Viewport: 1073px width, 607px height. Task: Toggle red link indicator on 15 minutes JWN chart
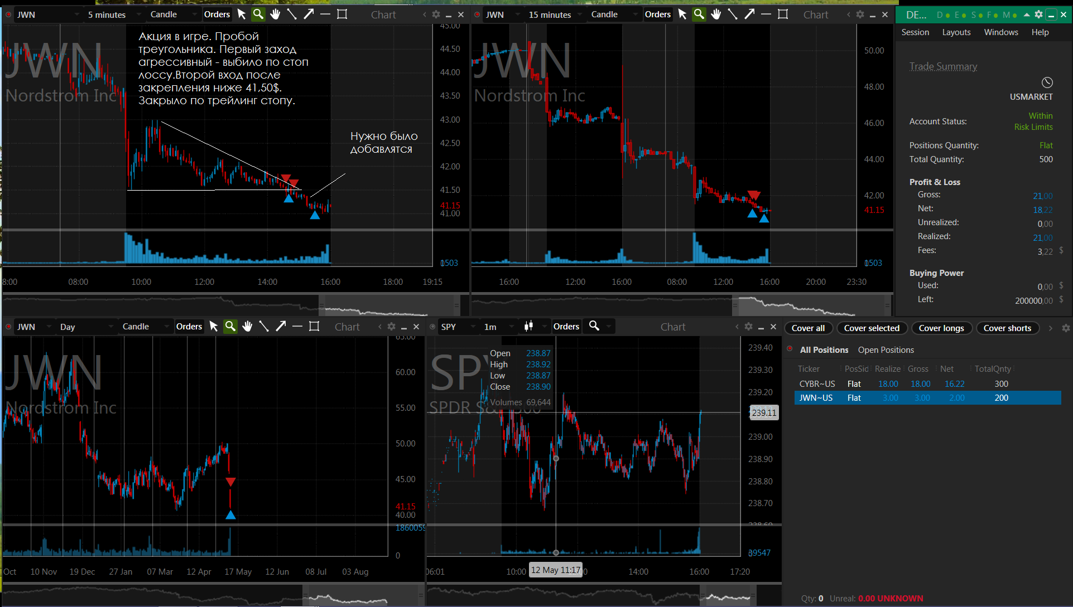pos(477,14)
